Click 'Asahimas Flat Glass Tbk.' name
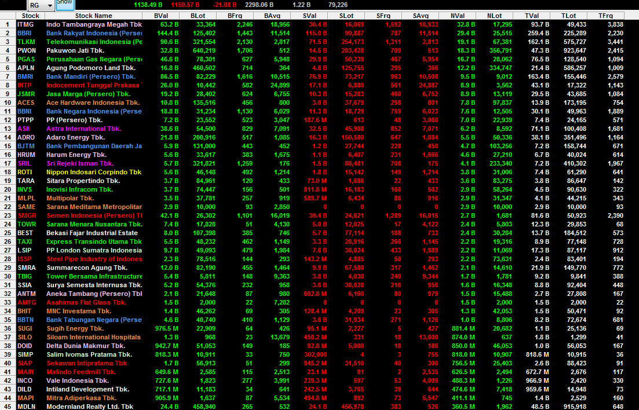 [x=86, y=302]
